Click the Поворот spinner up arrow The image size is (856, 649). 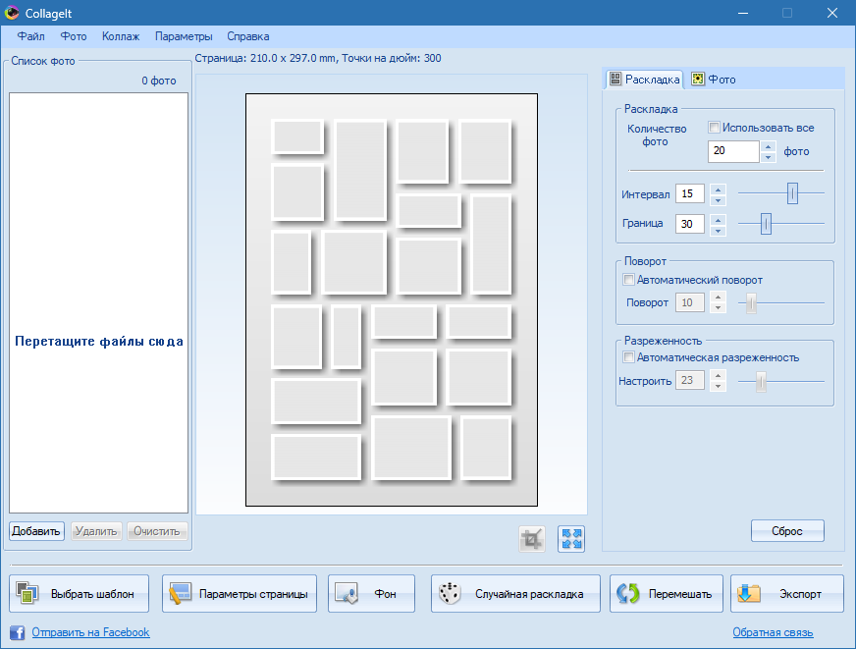pyautogui.click(x=718, y=297)
